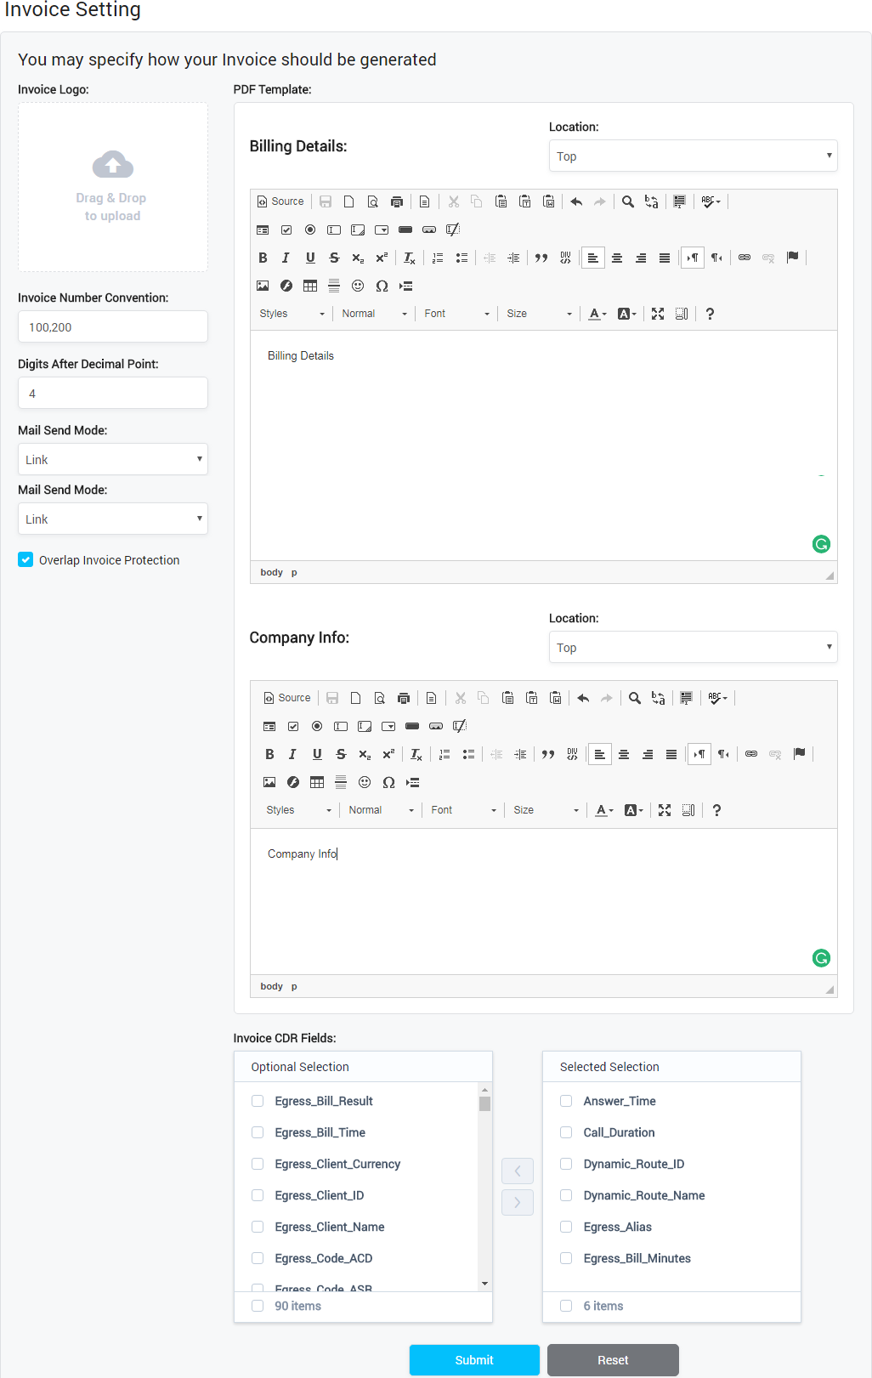This screenshot has width=872, height=1378.
Task: Insert smiley in Billing Details editor
Action: pyautogui.click(x=358, y=286)
